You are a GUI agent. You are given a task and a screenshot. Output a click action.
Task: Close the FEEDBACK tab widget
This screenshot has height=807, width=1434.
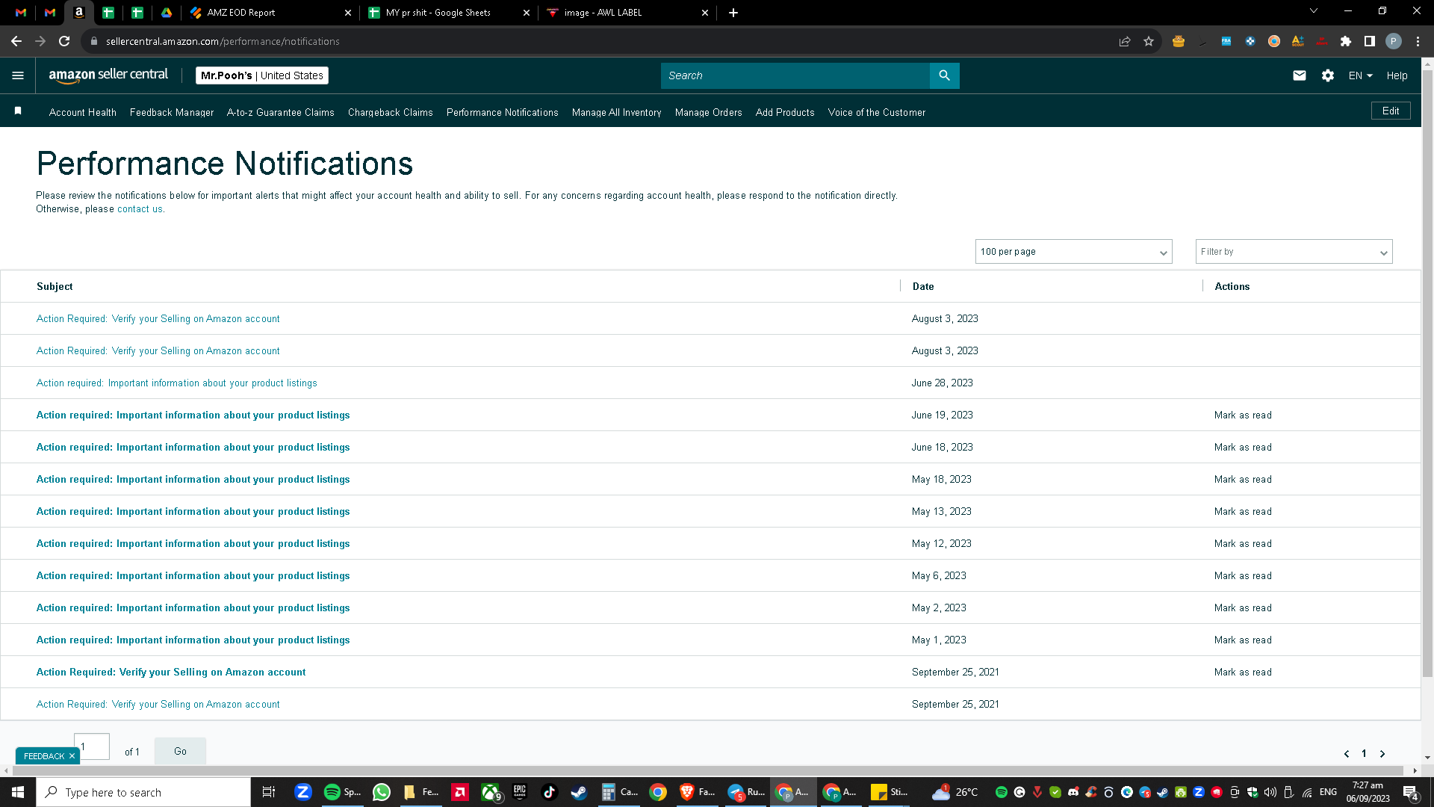72,756
